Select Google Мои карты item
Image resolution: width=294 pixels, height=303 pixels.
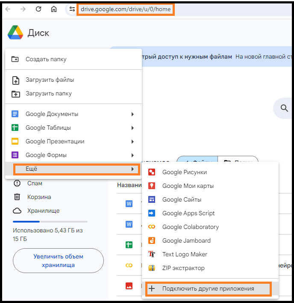pyautogui.click(x=210, y=186)
